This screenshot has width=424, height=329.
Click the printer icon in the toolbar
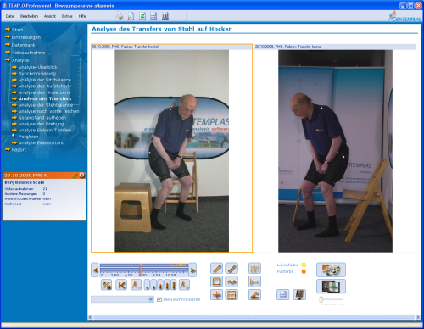[x=120, y=16]
